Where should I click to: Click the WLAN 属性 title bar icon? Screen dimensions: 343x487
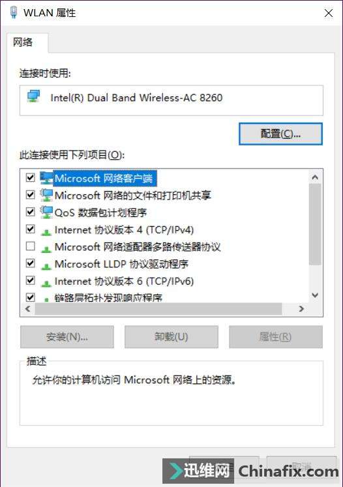click(13, 13)
